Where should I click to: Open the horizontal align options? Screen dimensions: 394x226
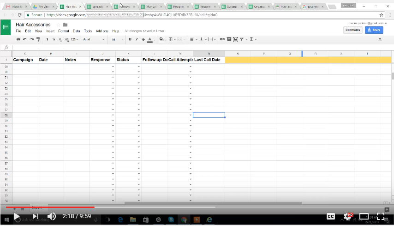192,39
